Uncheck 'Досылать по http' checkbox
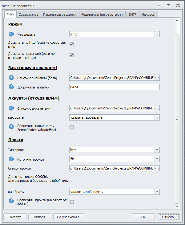 point(71,44)
